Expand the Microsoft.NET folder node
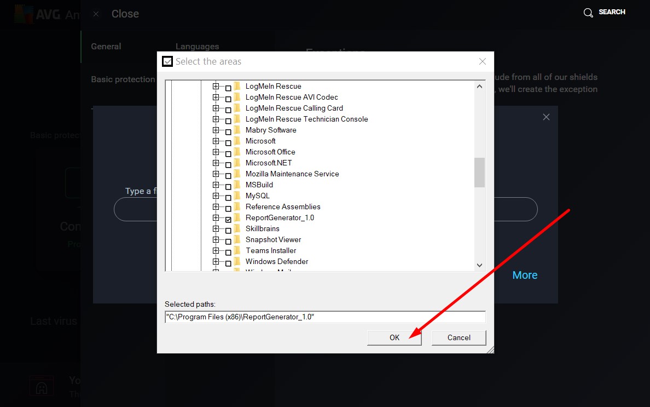The height and width of the screenshot is (407, 650). [x=216, y=163]
